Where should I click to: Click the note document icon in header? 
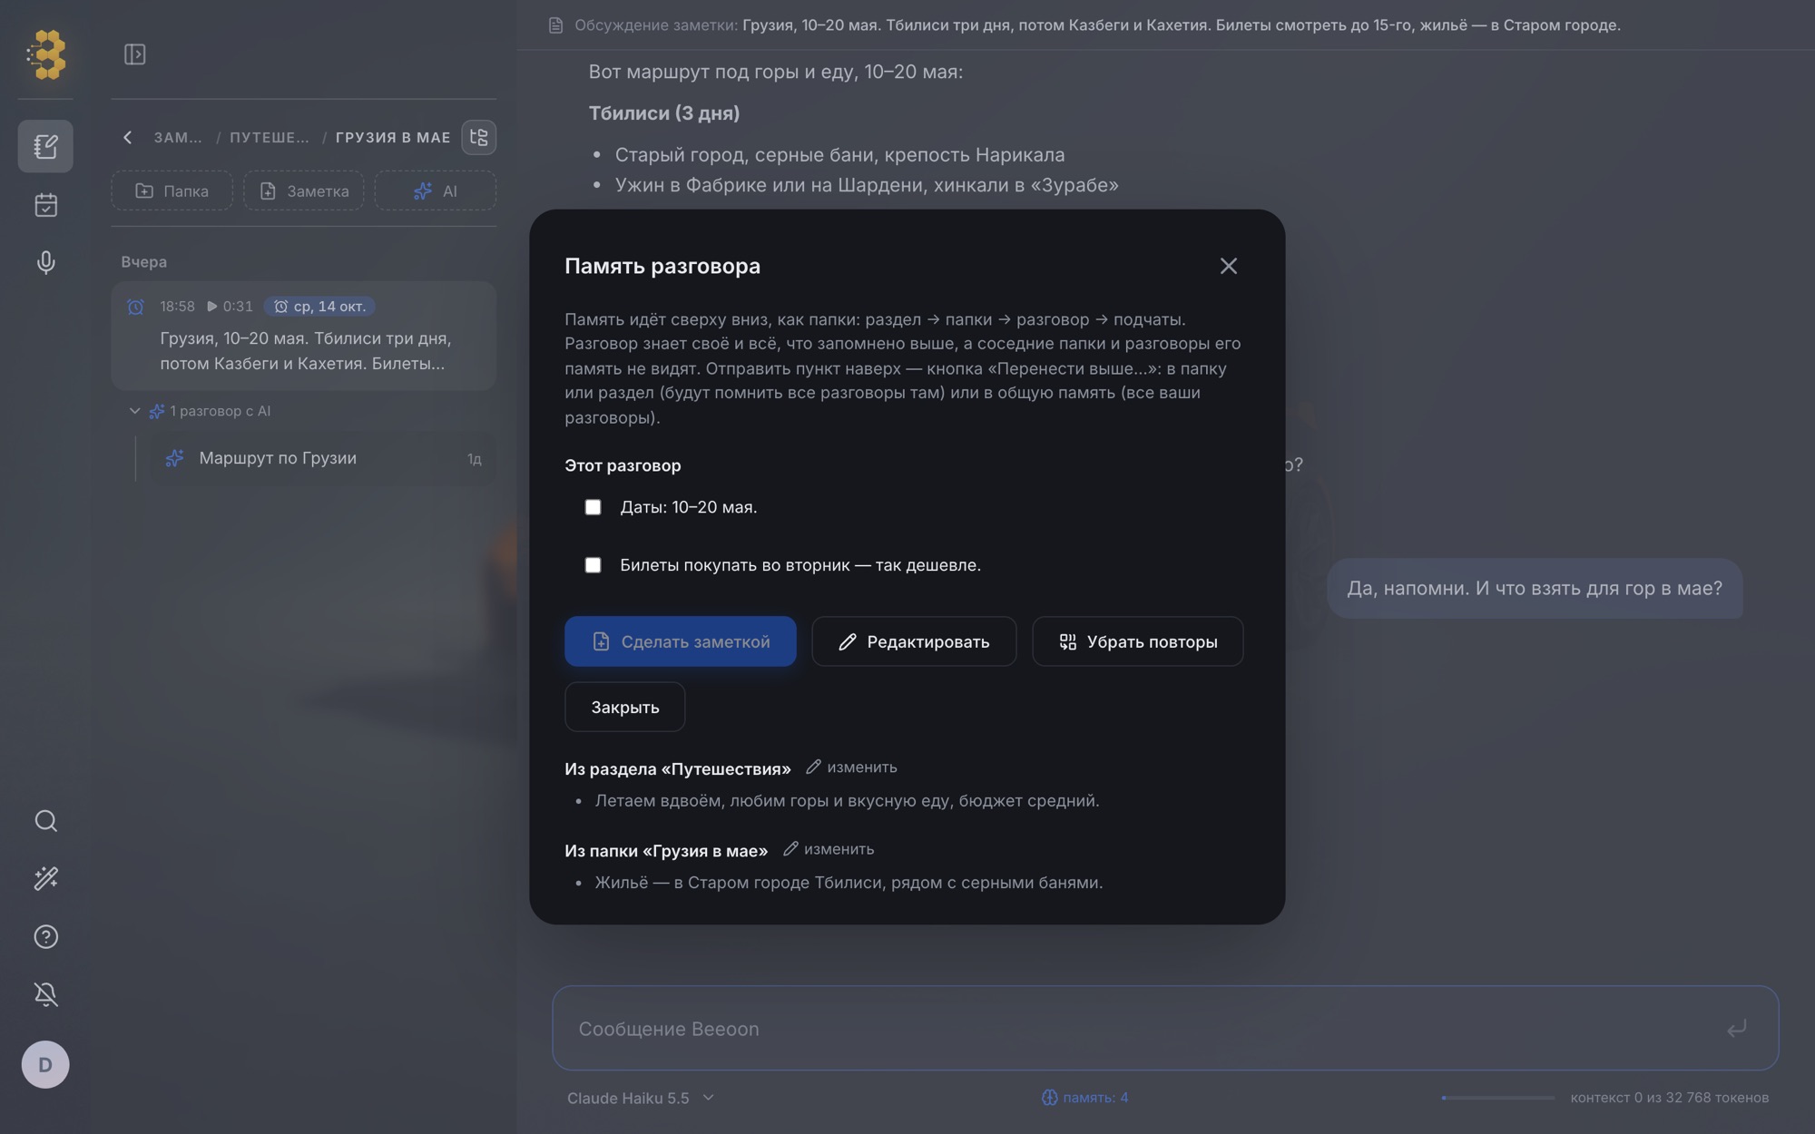point(555,25)
